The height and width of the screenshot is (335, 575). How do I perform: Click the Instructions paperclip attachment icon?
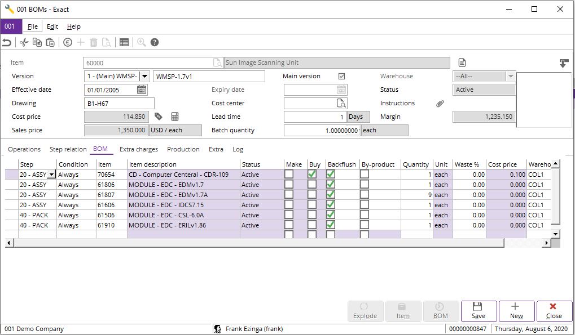coord(440,104)
